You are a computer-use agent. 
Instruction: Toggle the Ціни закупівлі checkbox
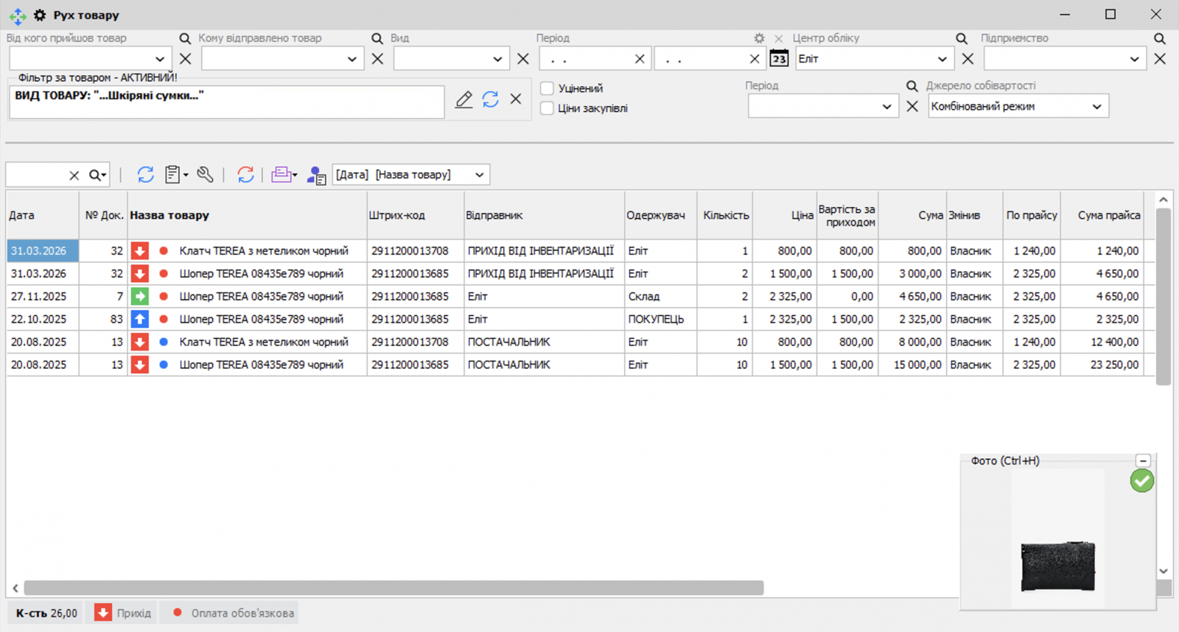click(x=547, y=108)
